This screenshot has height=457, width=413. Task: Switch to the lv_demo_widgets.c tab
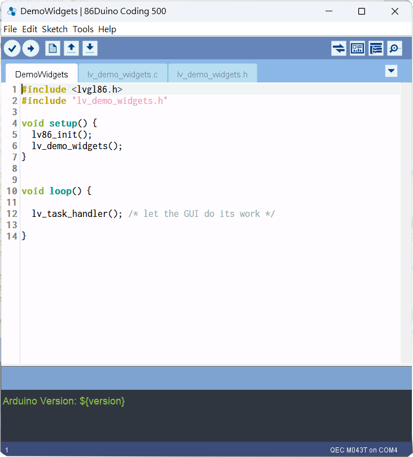click(x=122, y=75)
